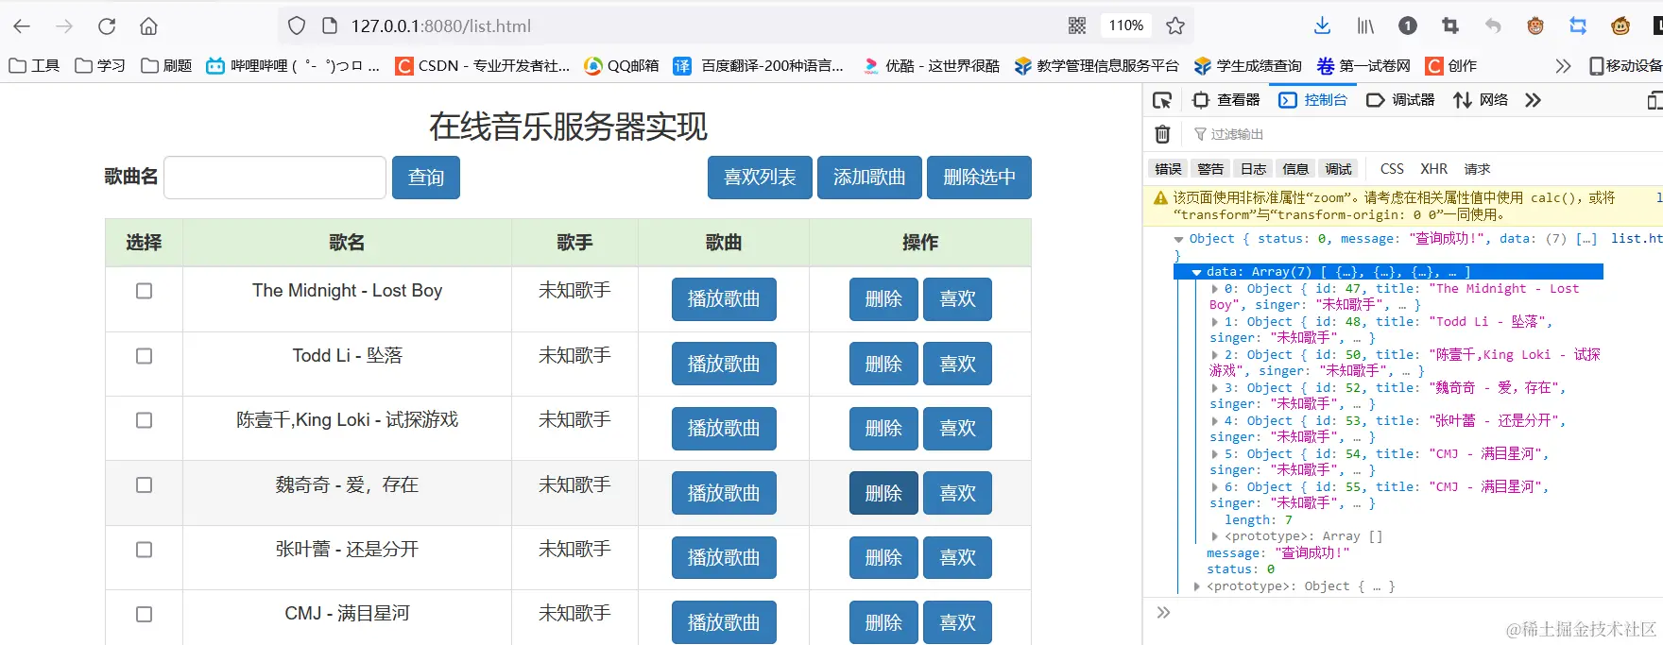Click the 添加歌曲 add song button
Viewport: 1663px width, 645px height.
point(869,178)
